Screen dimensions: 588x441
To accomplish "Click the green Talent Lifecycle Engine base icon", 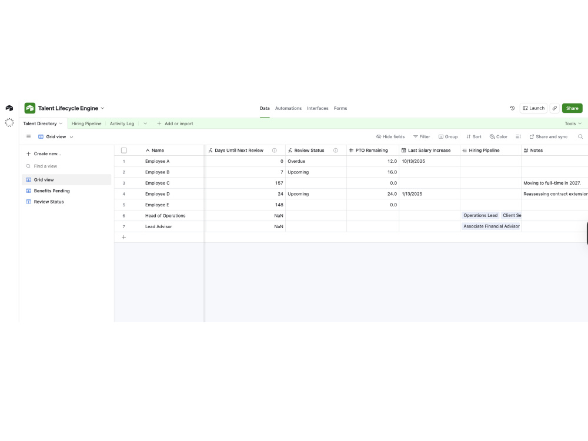I will point(29,108).
